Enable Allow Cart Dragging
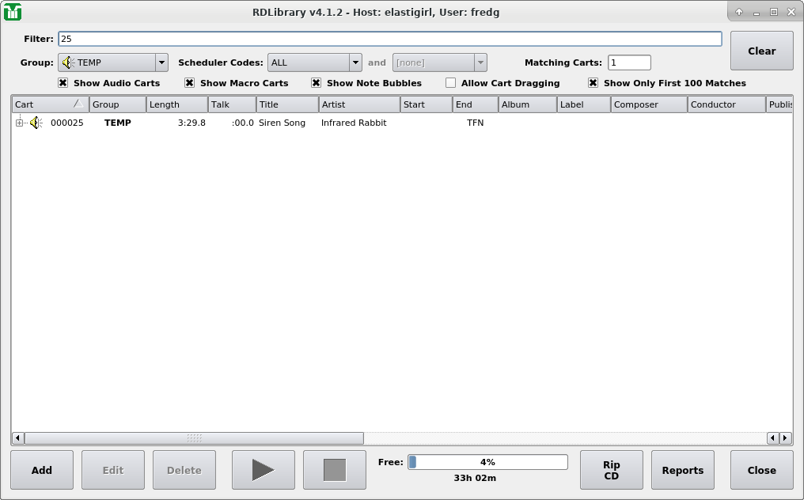Viewport: 804px width, 500px height. click(x=450, y=83)
